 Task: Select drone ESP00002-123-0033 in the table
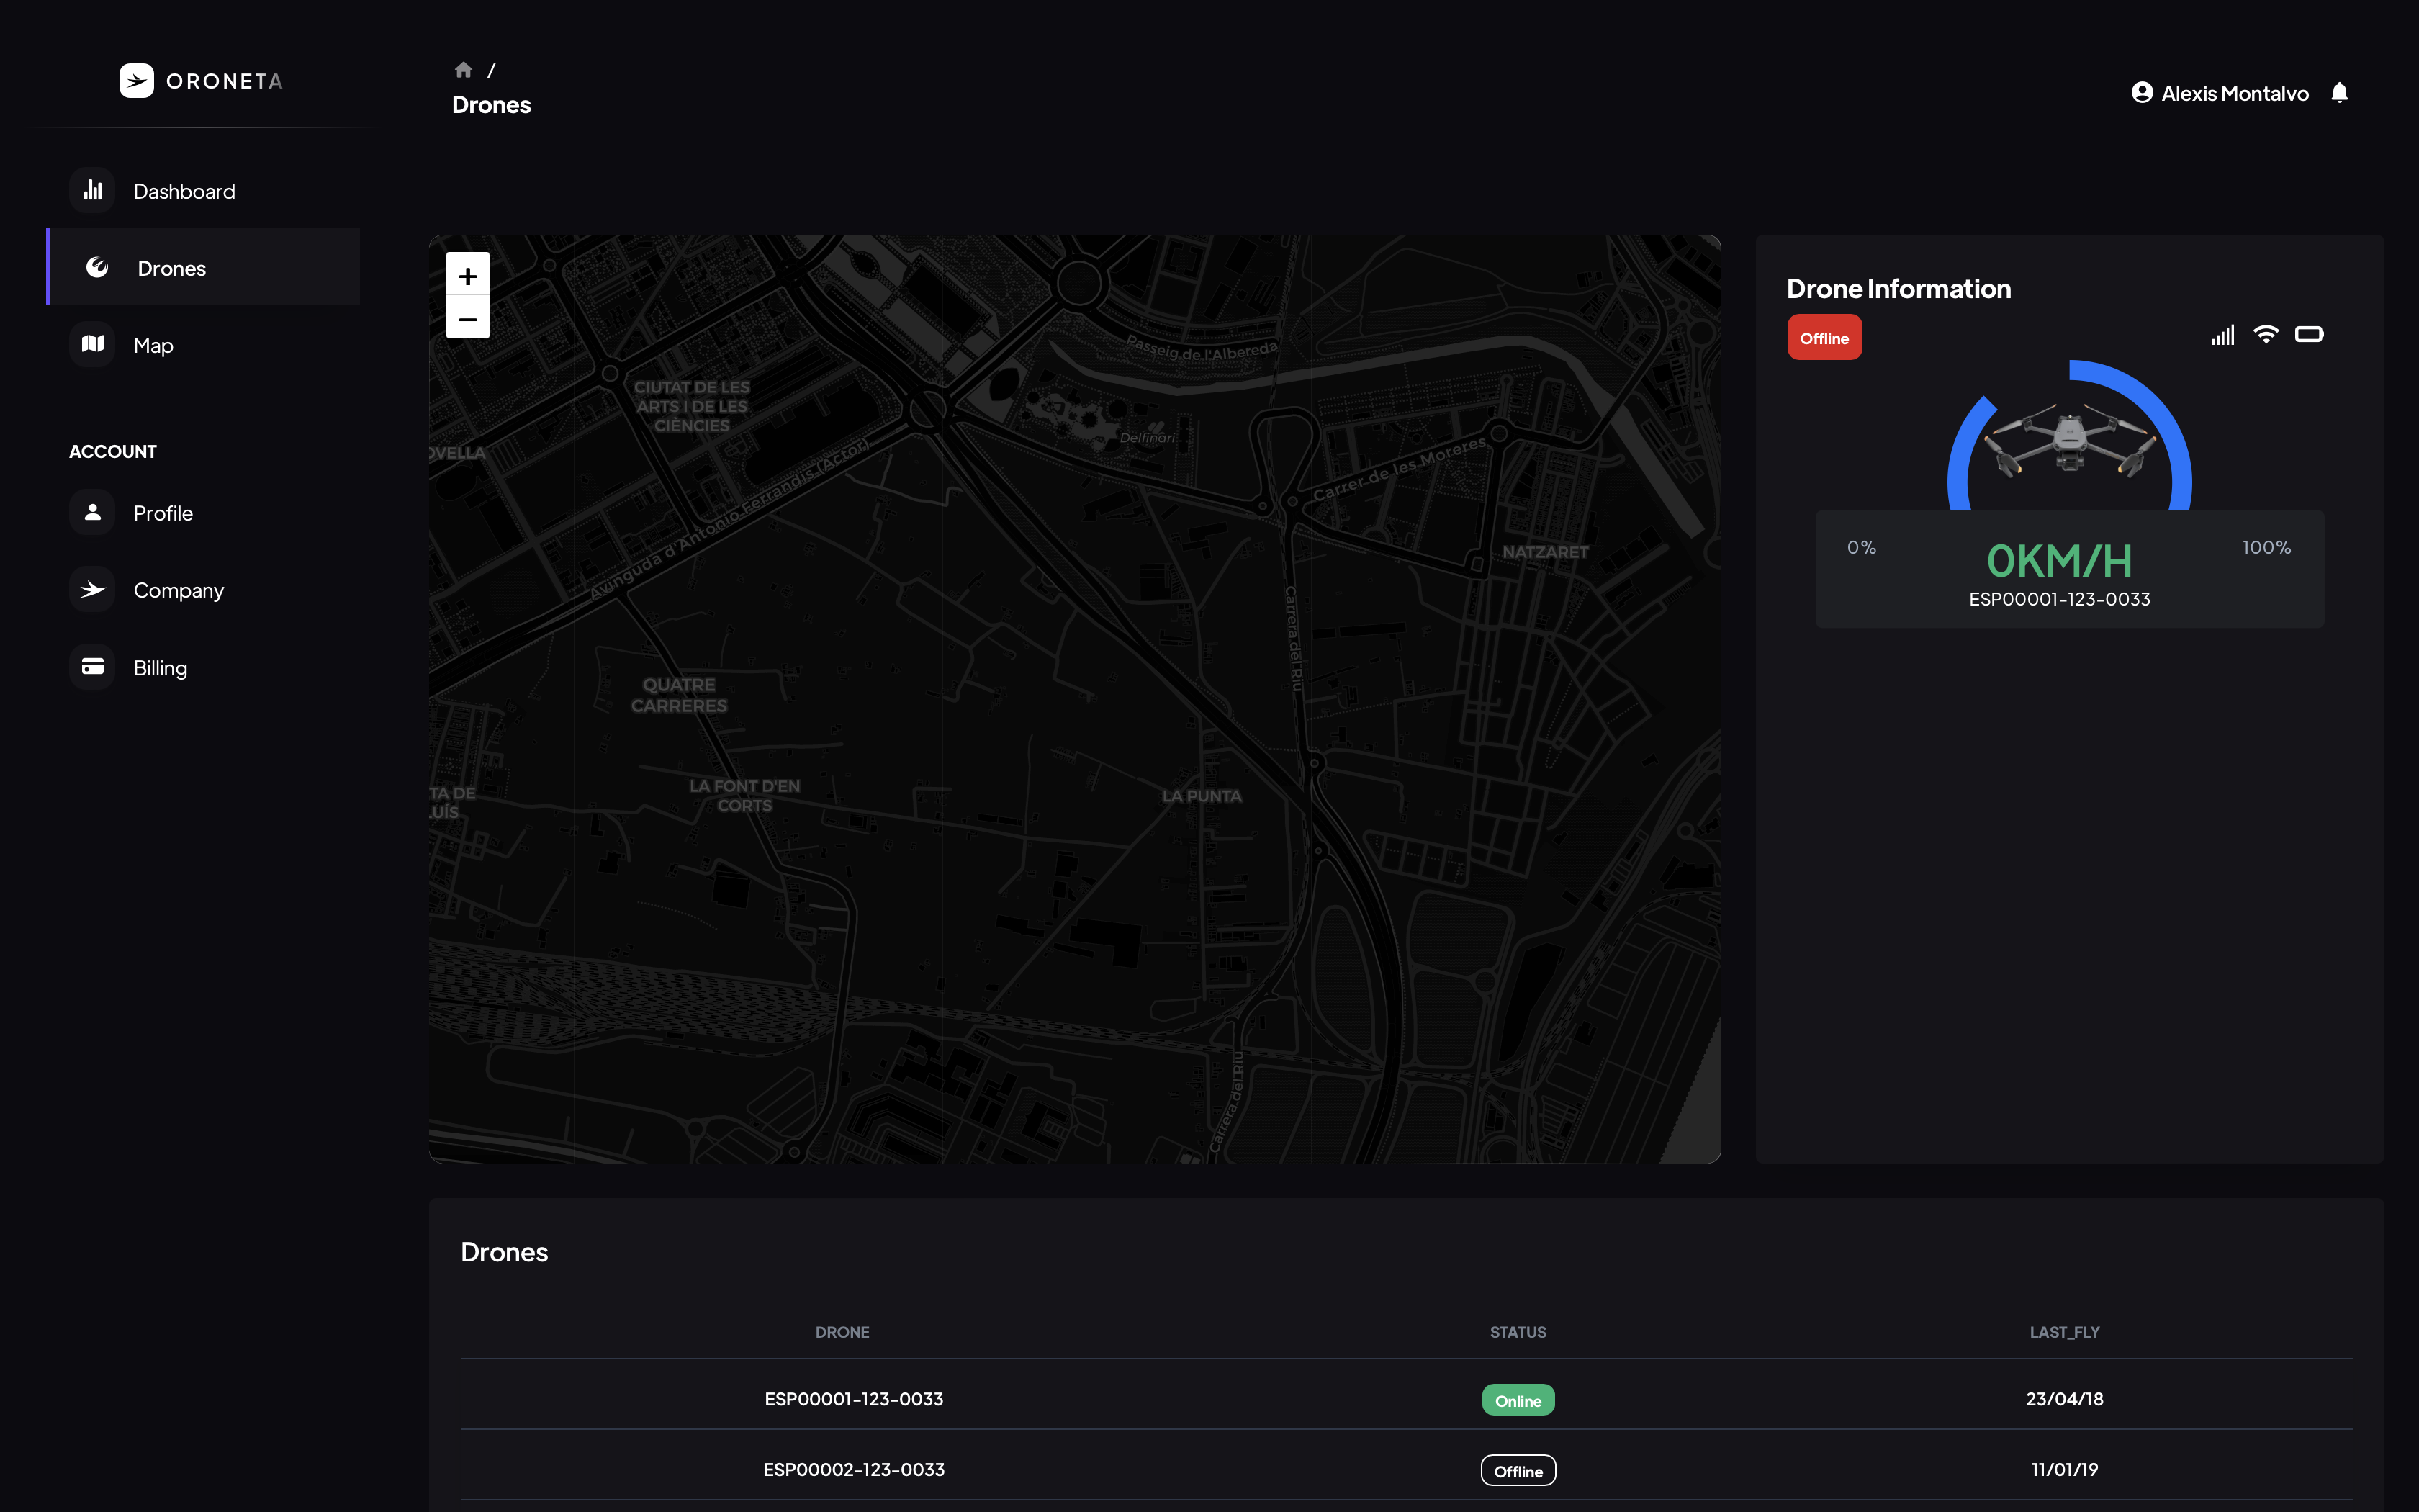854,1469
